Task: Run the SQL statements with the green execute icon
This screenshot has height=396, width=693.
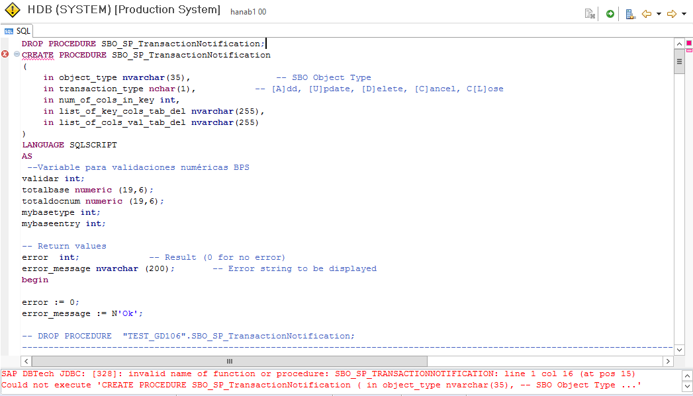Action: click(x=610, y=14)
